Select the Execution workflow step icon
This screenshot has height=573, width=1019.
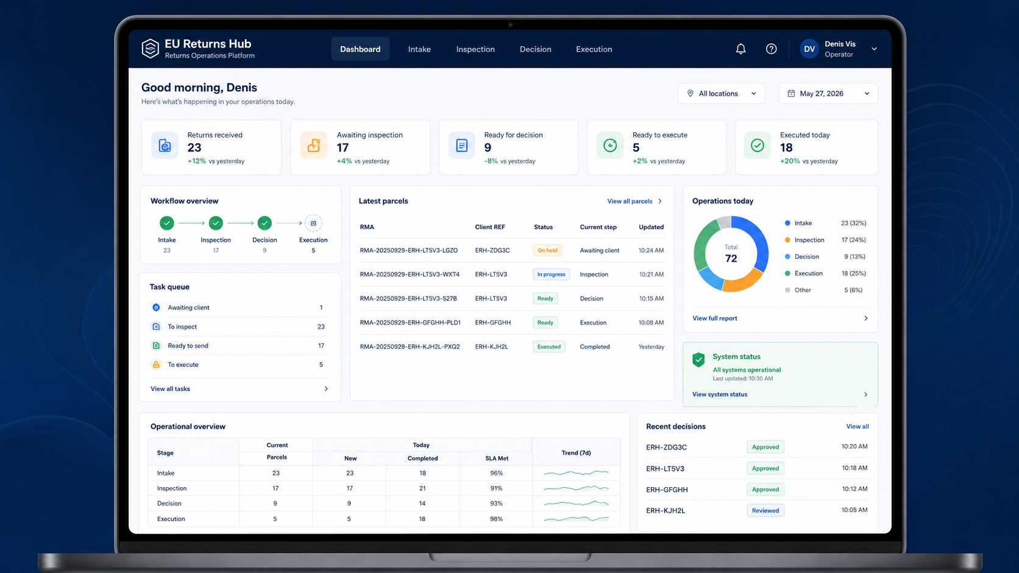pyautogui.click(x=313, y=223)
